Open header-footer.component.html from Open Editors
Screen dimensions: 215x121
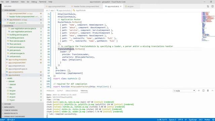point(23,16)
